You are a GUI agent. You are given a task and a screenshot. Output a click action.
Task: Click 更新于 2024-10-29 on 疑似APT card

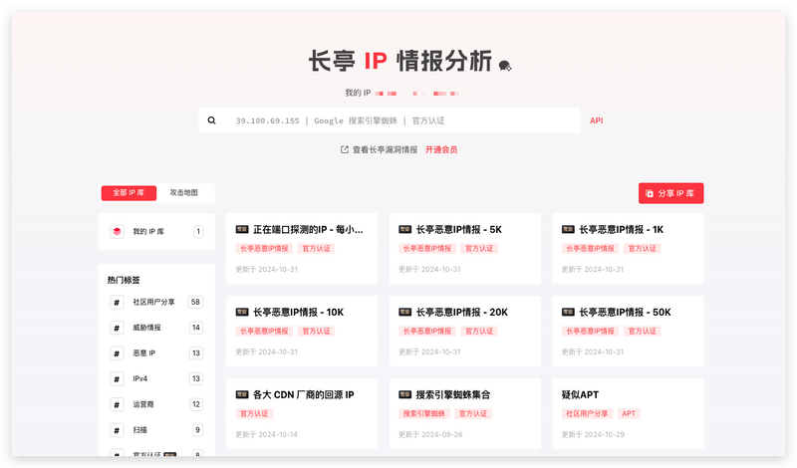click(593, 434)
